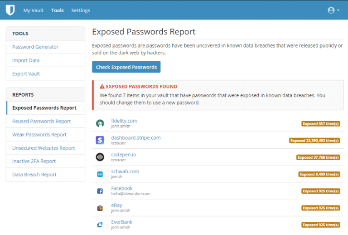The height and width of the screenshot is (235, 348).
Task: Open the Export Vault page
Action: click(x=27, y=73)
